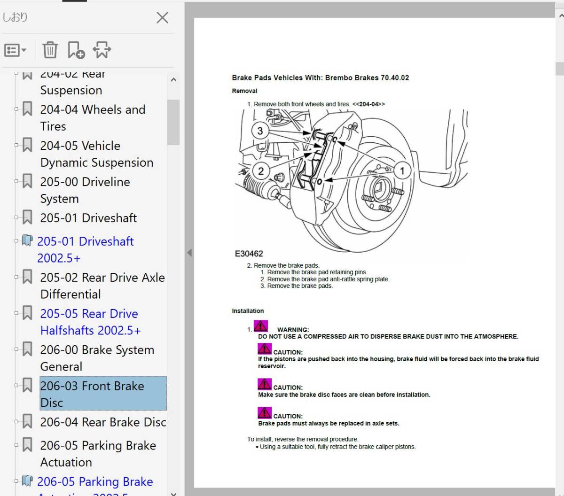Image resolution: width=564 pixels, height=496 pixels.
Task: Select the highlighted 206-03 Front Brake Disc bookmark
Action: tap(103, 394)
